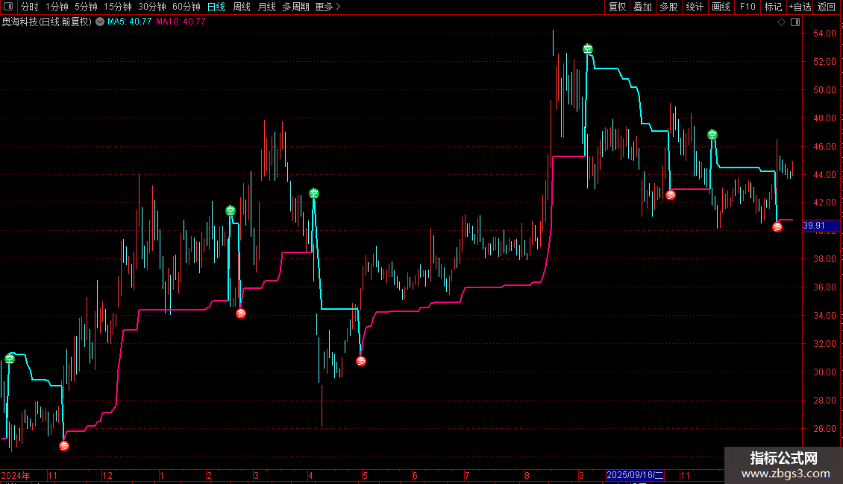Click the green 空 marker in October 2024
843x484 pixels.
pos(10,358)
